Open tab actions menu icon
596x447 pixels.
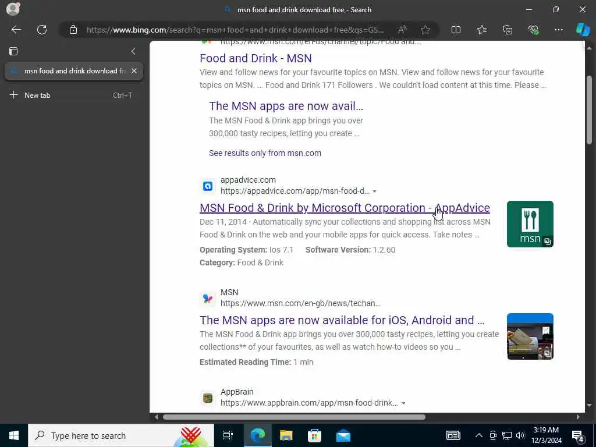[x=13, y=51]
